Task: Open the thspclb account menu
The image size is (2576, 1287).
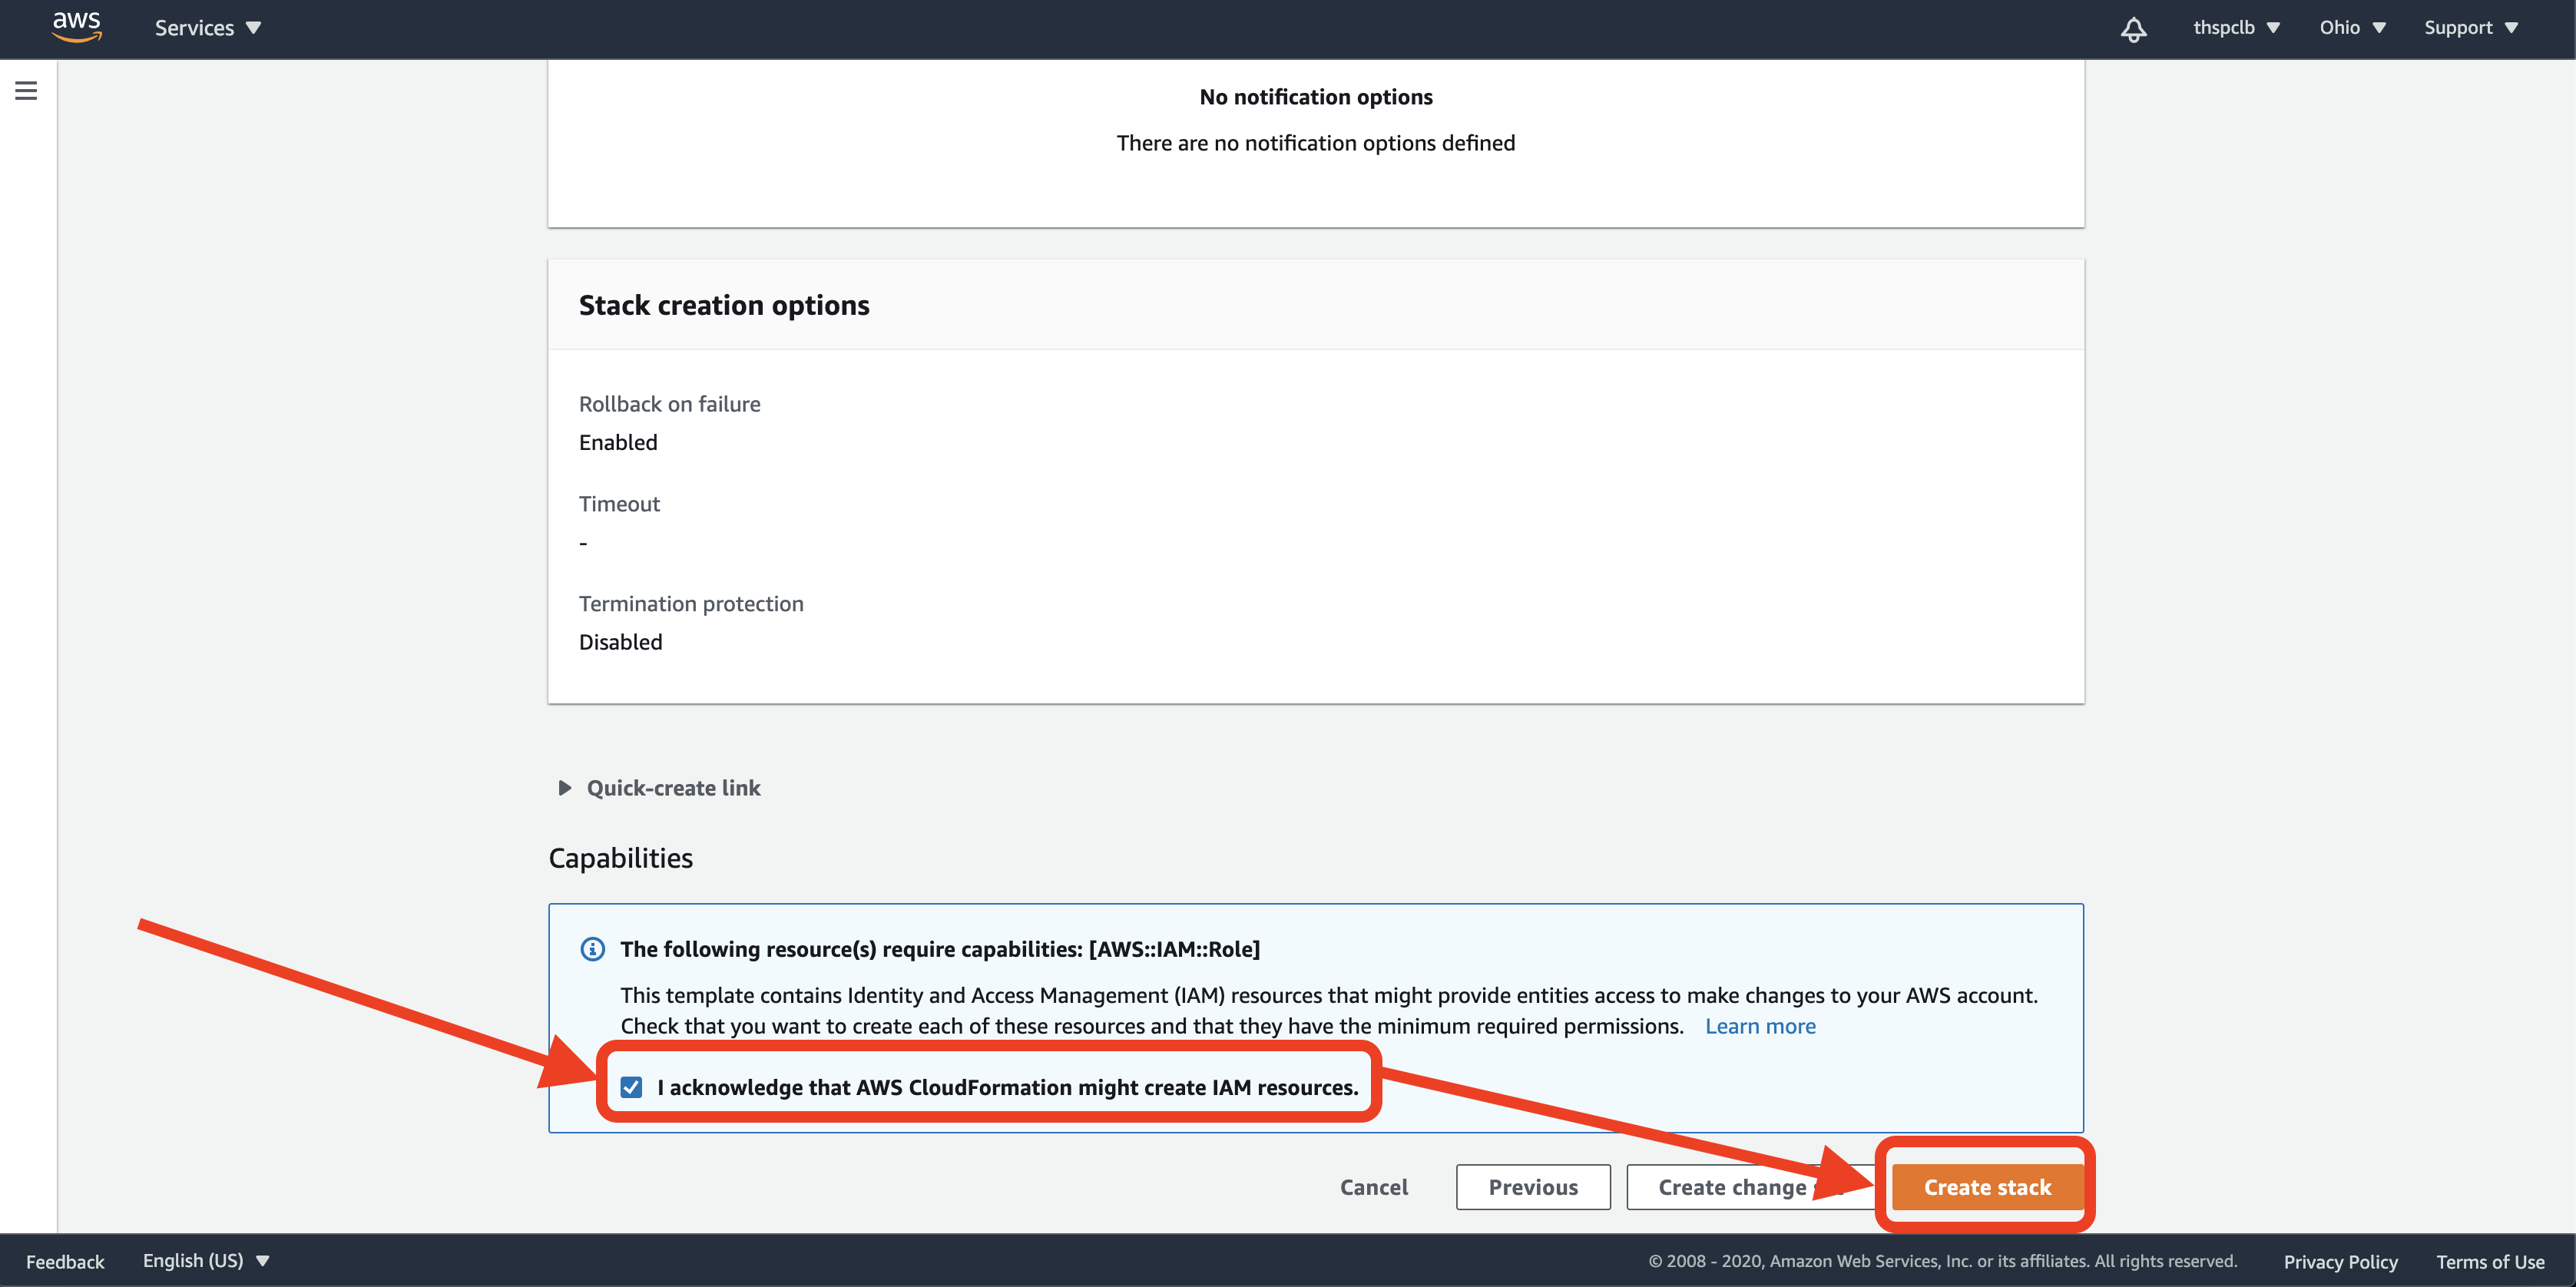Action: [2237, 27]
